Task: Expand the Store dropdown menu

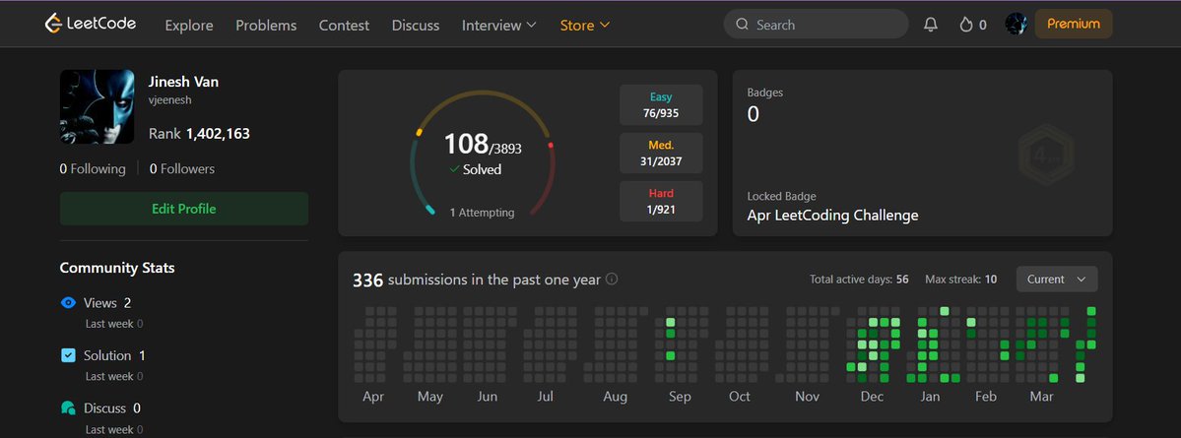Action: [x=585, y=25]
